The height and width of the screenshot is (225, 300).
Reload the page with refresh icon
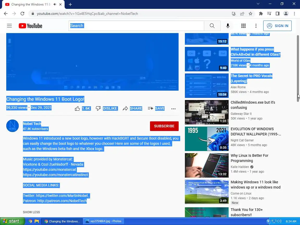point(22,14)
